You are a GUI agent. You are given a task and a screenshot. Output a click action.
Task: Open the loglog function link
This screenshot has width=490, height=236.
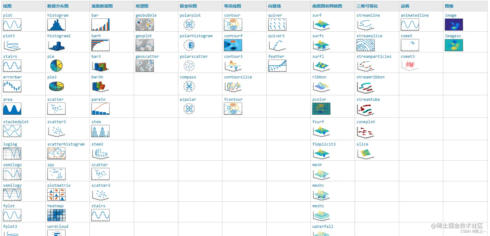tap(10, 144)
